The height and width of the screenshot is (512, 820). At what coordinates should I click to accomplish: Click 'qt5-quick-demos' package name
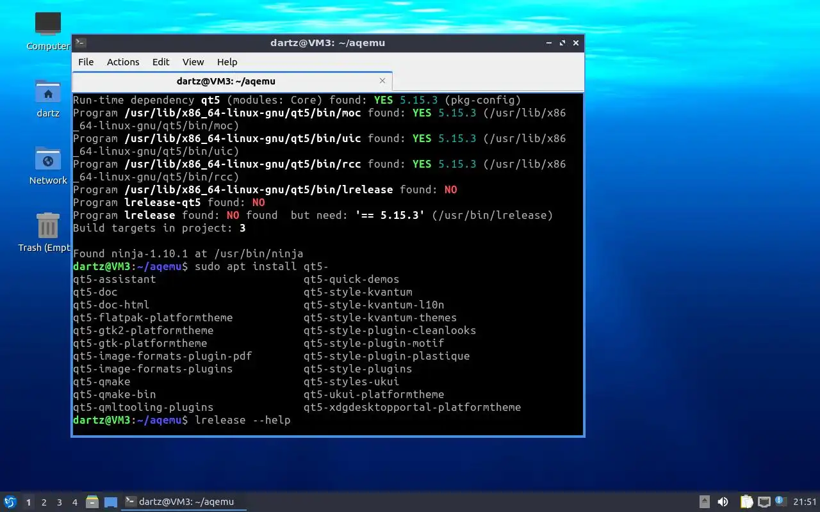coord(352,280)
